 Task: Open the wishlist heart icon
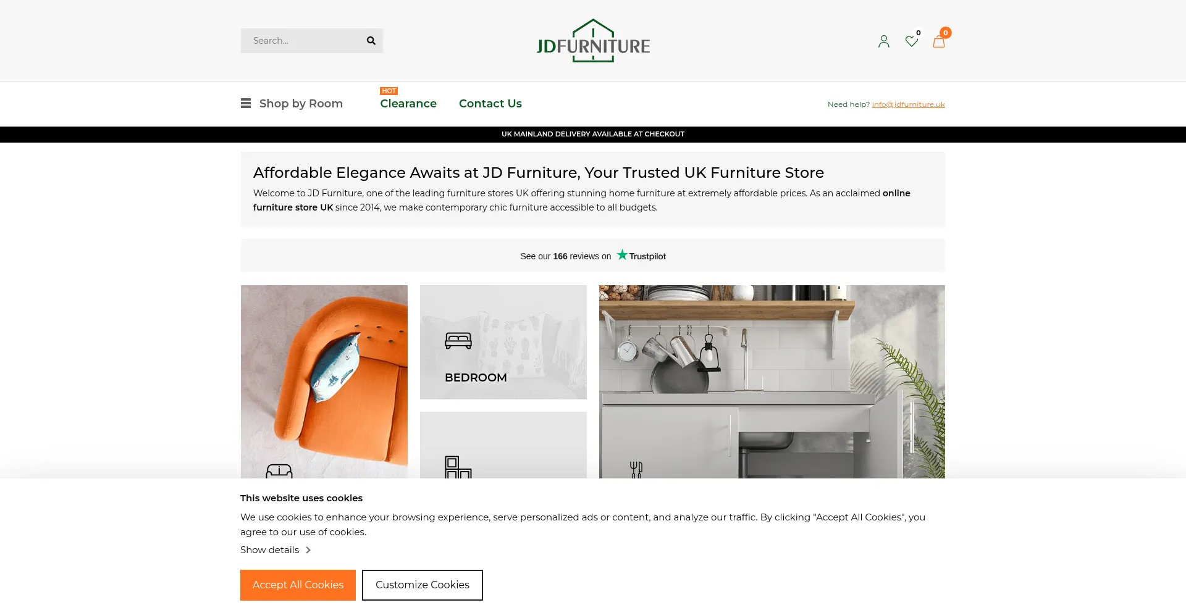[911, 41]
